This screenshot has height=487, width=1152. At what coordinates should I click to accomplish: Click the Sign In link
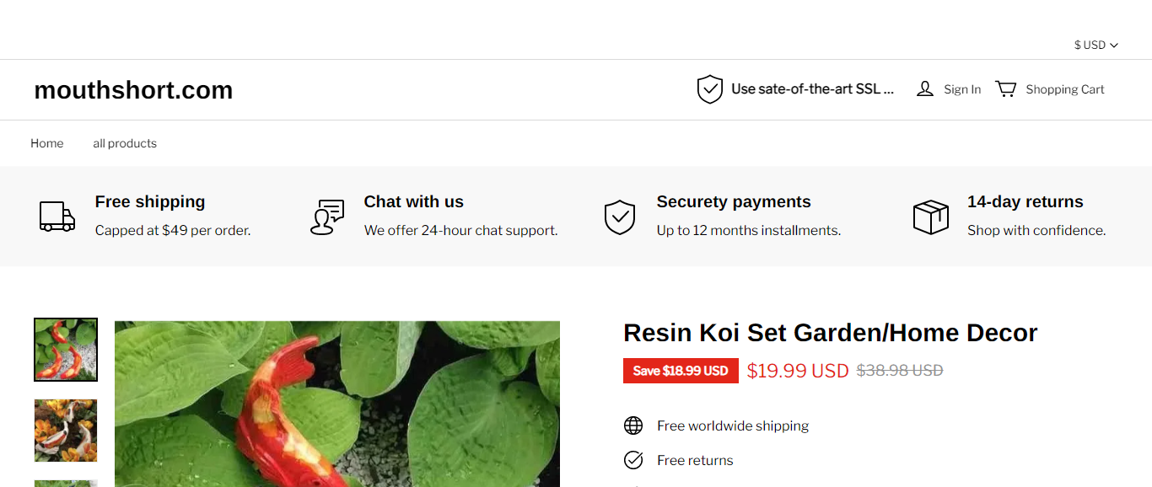point(962,89)
